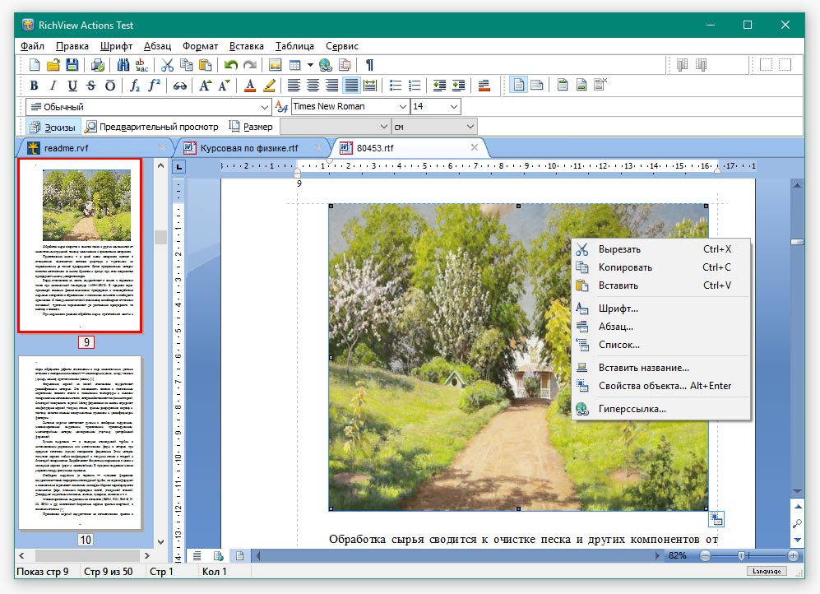Click the insert hyperlink globe icon

[326, 65]
